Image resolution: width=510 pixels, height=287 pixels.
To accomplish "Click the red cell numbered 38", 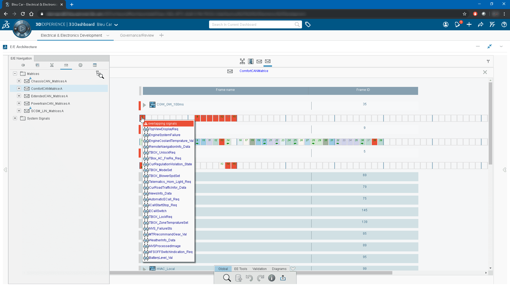I will click(375, 141).
